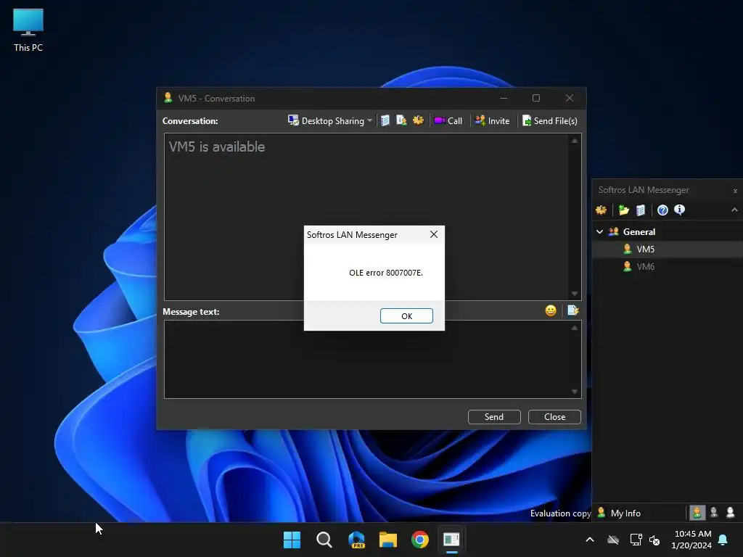Launch Microsoft Edge from taskbar

pyautogui.click(x=356, y=540)
